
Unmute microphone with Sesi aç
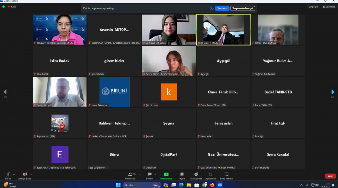coord(8,176)
